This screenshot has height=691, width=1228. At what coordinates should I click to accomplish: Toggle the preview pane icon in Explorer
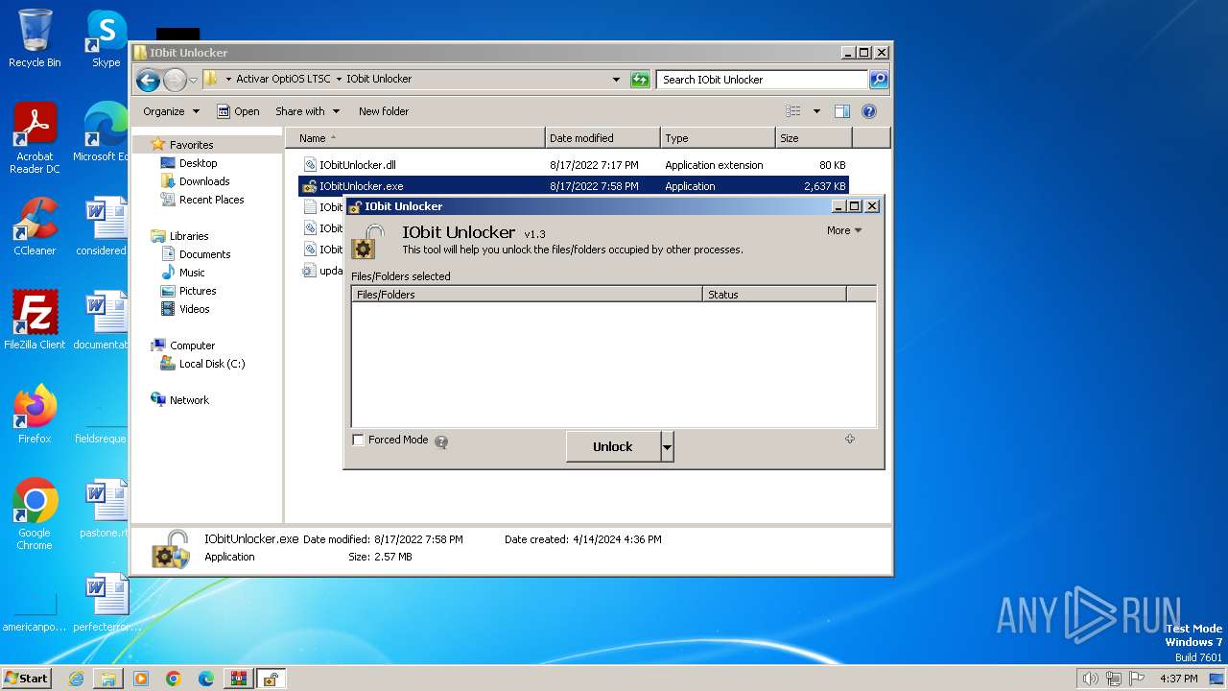point(841,111)
